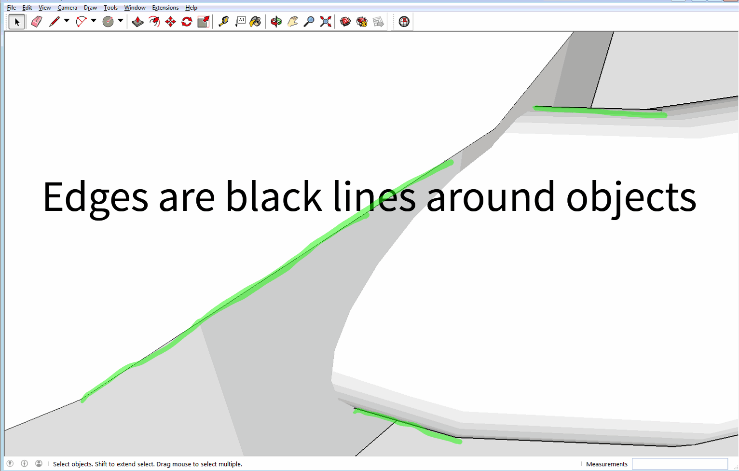Expand the Circle shape dropdown arrow
Screen dimensions: 739x471
click(x=121, y=21)
